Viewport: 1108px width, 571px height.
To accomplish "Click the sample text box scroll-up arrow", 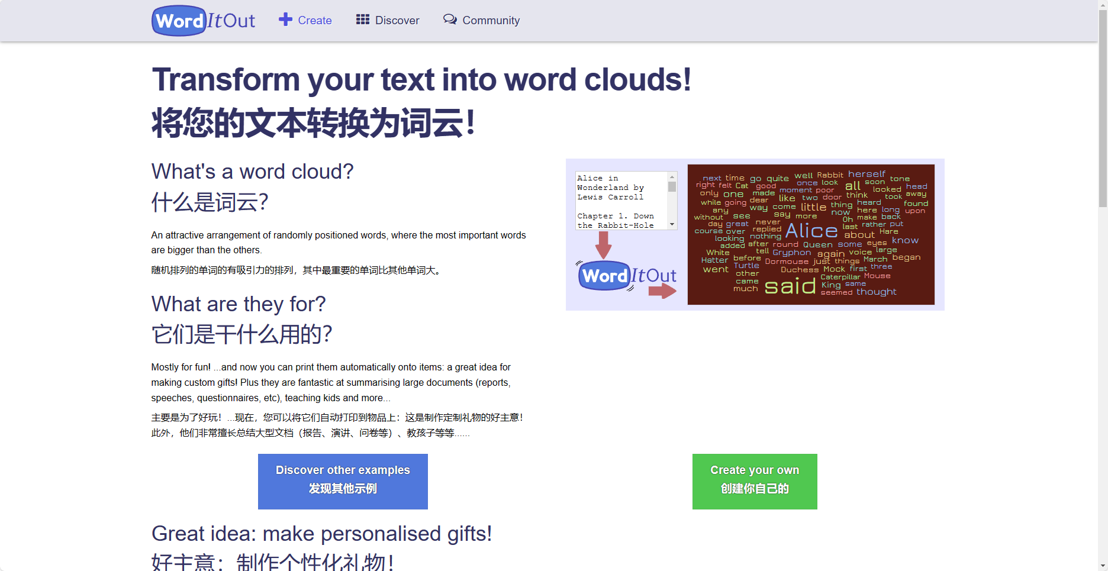I will click(x=672, y=177).
